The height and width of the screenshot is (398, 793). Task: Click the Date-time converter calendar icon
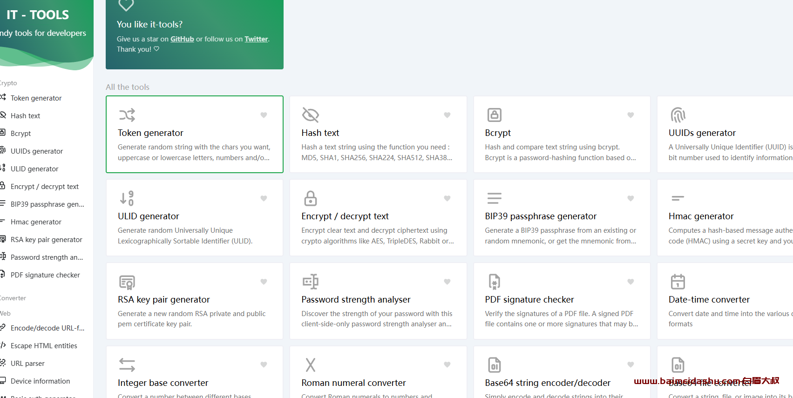click(x=678, y=282)
